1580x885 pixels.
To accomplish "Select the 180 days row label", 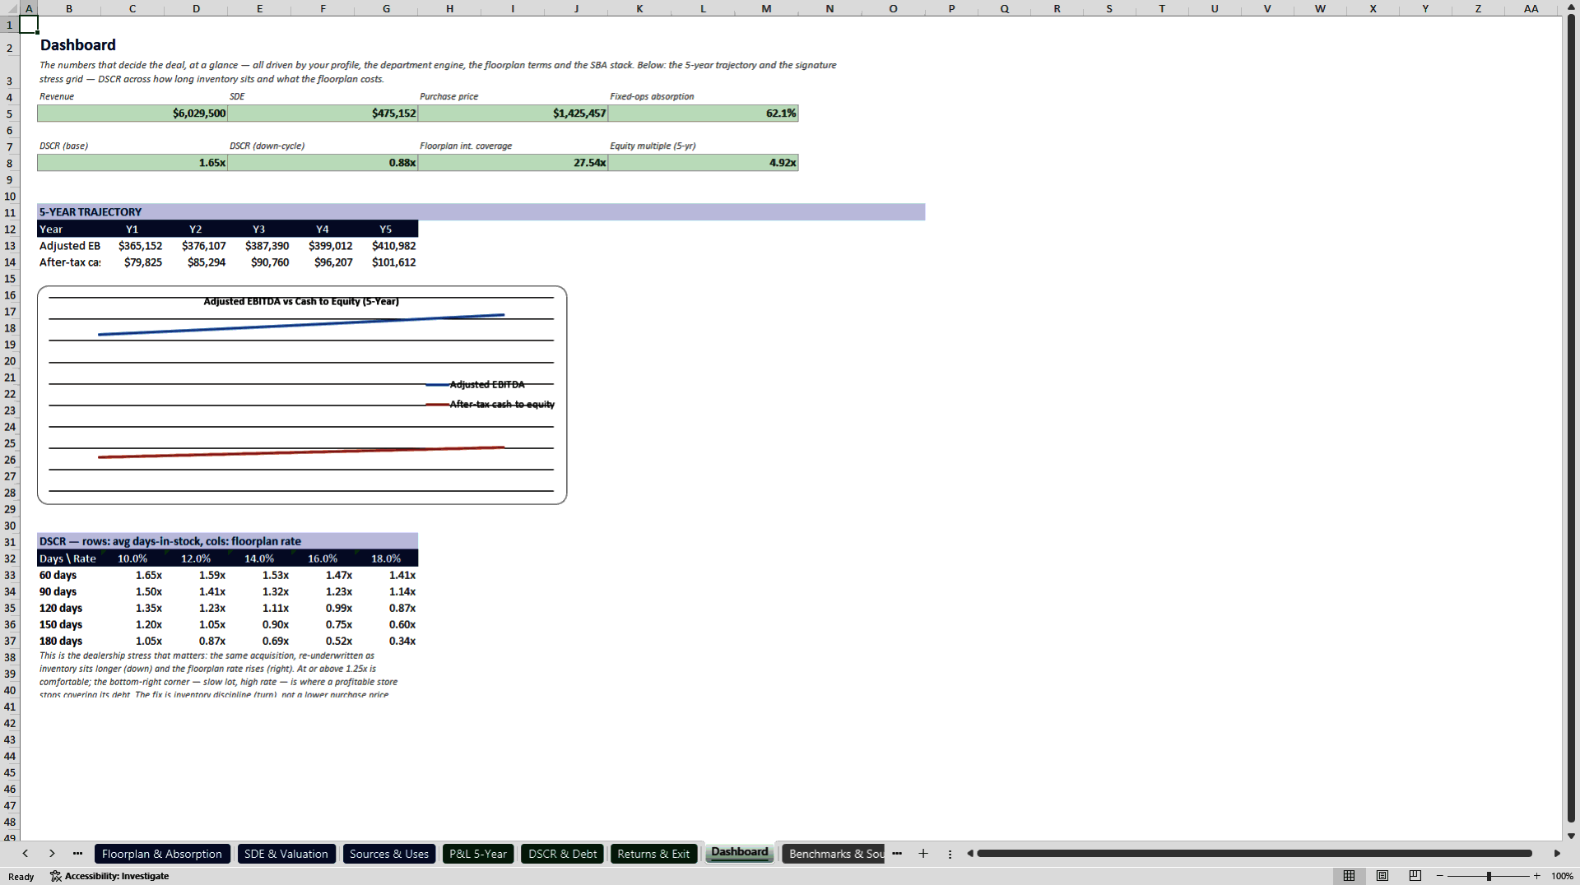I will [x=69, y=641].
